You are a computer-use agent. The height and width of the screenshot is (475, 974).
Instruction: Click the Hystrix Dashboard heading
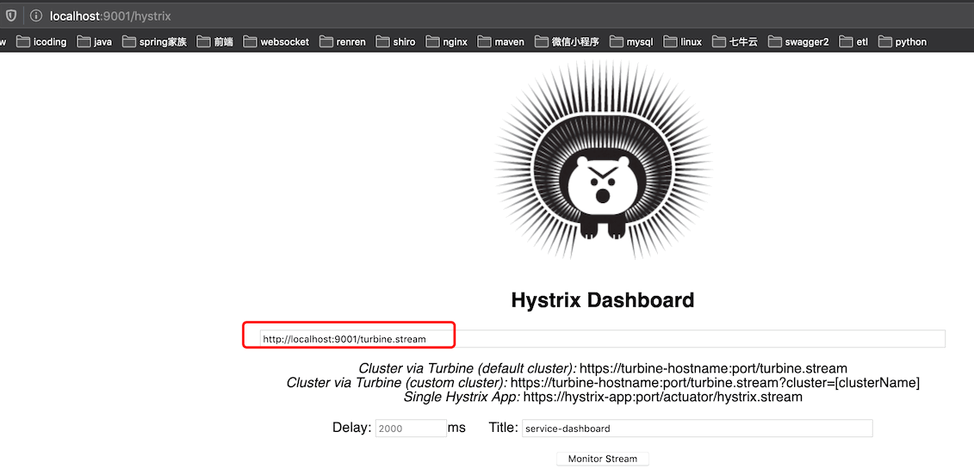pyautogui.click(x=603, y=300)
